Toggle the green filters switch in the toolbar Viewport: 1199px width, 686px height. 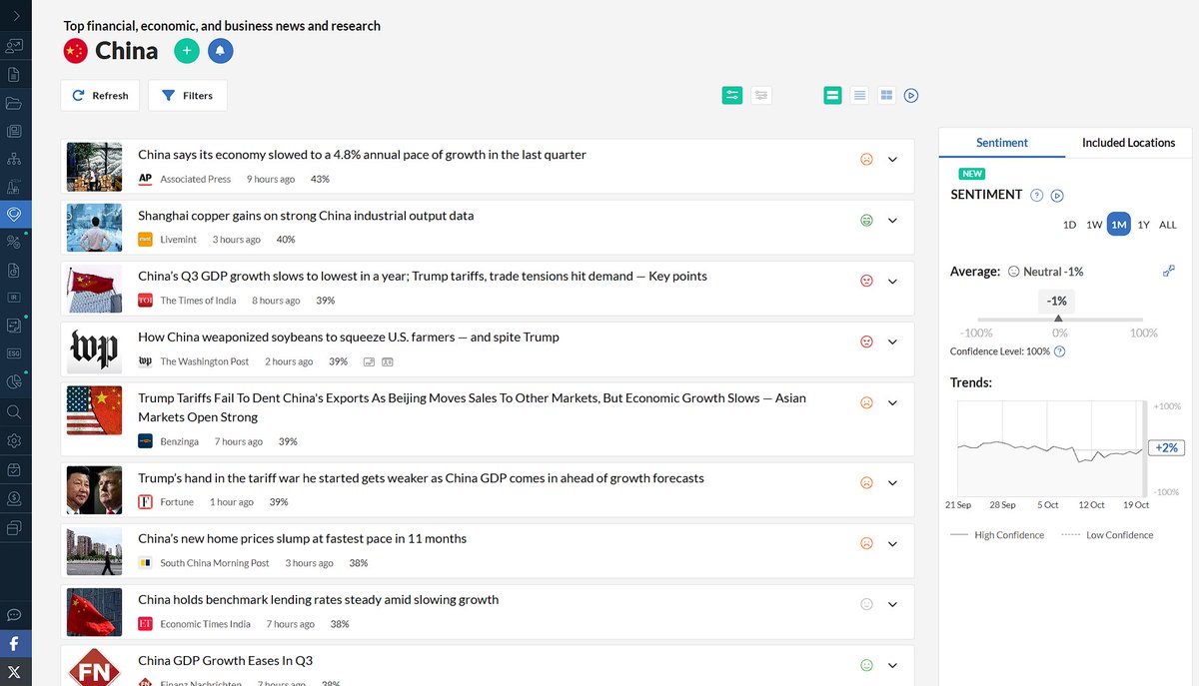pyautogui.click(x=732, y=95)
